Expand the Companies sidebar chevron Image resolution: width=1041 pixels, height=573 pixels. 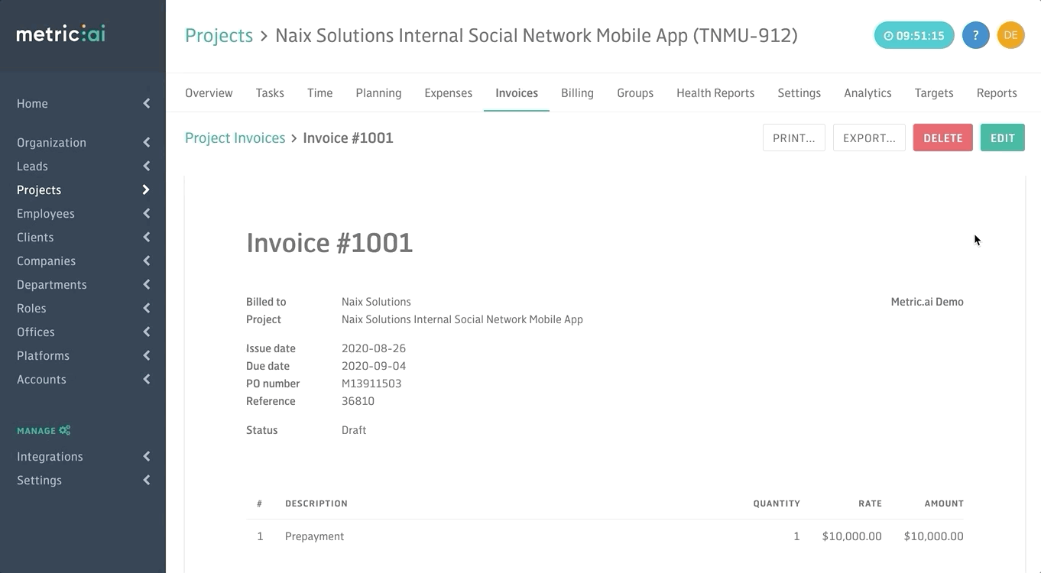146,261
